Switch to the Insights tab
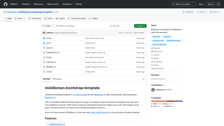This screenshot has width=224, height=126. pyautogui.click(x=94, y=18)
